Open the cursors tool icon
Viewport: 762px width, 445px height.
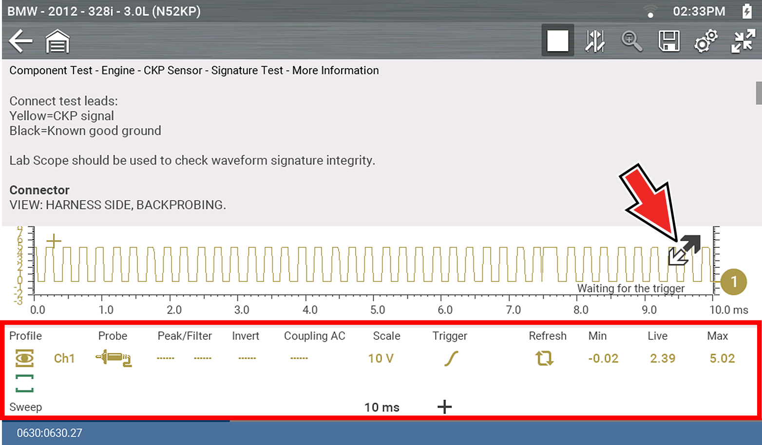595,41
